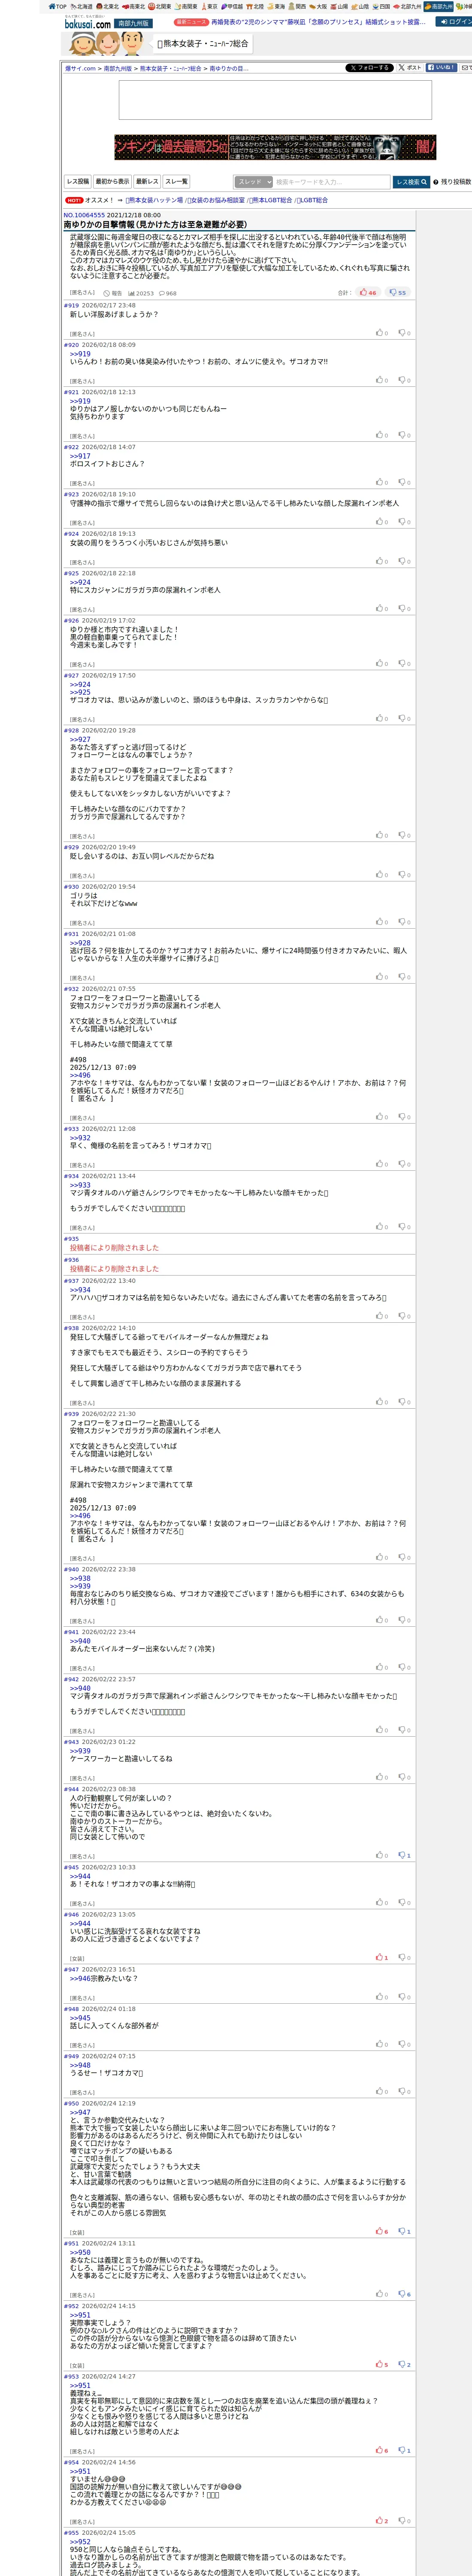Dislike post #951 showing count 6
This screenshot has width=472, height=2576.
[404, 2294]
